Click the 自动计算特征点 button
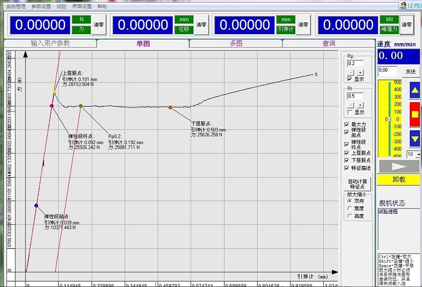422x287 pixels. 357,184
